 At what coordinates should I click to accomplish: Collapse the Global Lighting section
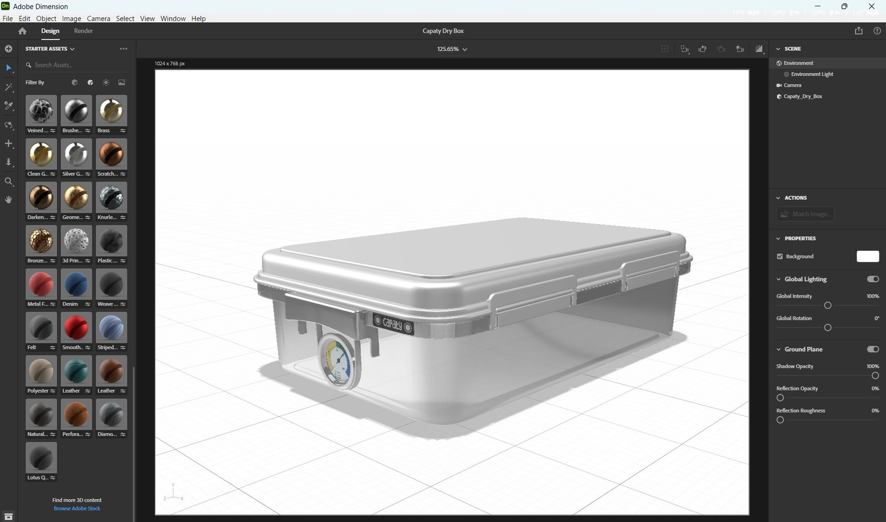pos(779,279)
